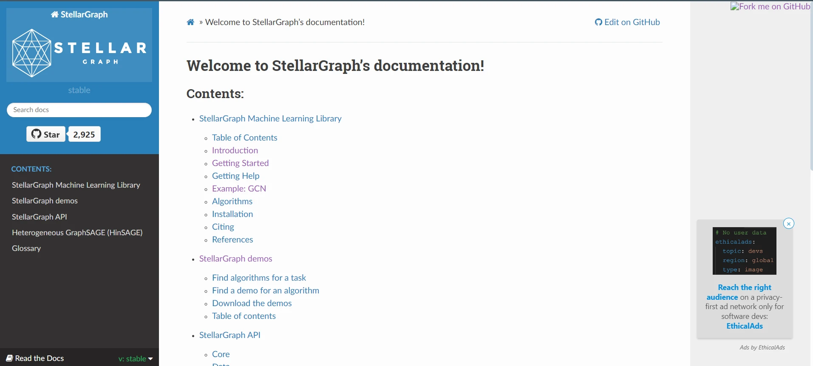
Task: Open Edit on GitHub link
Action: (x=627, y=22)
